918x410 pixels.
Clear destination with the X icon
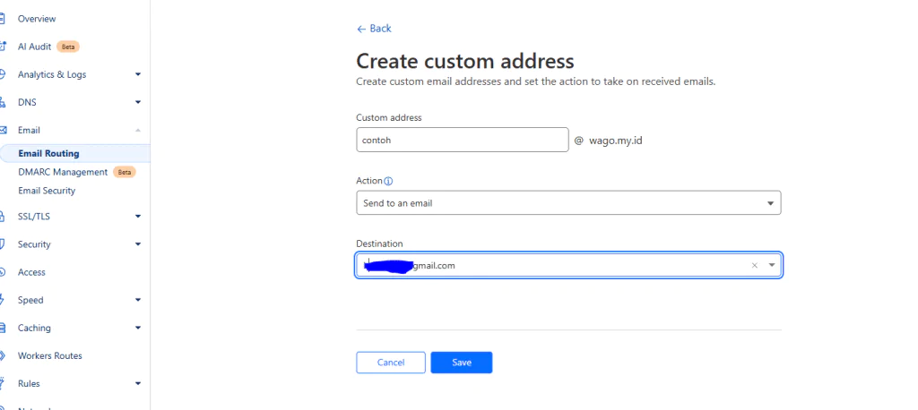point(754,265)
